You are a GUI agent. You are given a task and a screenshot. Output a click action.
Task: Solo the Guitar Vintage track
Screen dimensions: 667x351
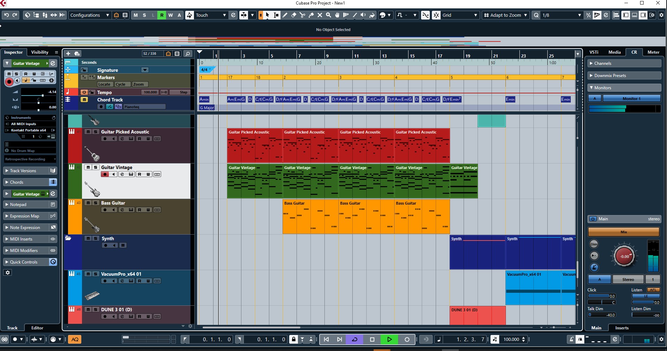[x=96, y=167]
